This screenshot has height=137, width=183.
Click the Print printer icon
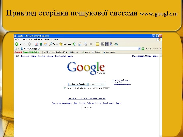pyautogui.click(x=86, y=44)
